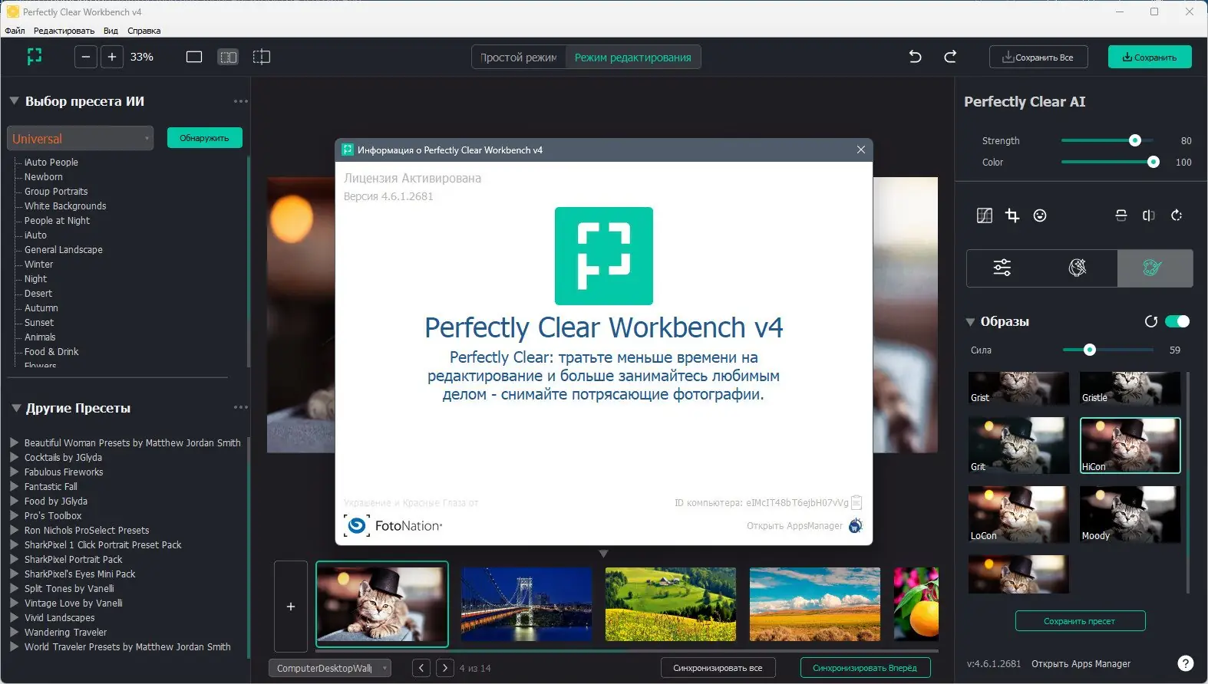Click the flip compare icon in right panel
This screenshot has height=684, width=1208.
[1149, 215]
